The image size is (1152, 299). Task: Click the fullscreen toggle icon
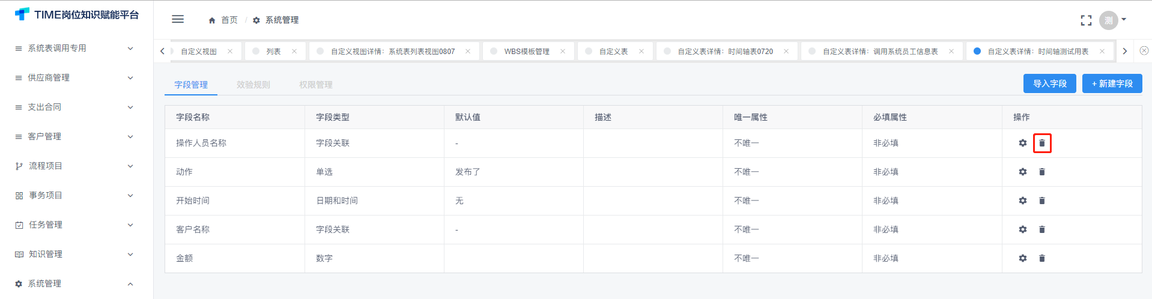[x=1086, y=20]
